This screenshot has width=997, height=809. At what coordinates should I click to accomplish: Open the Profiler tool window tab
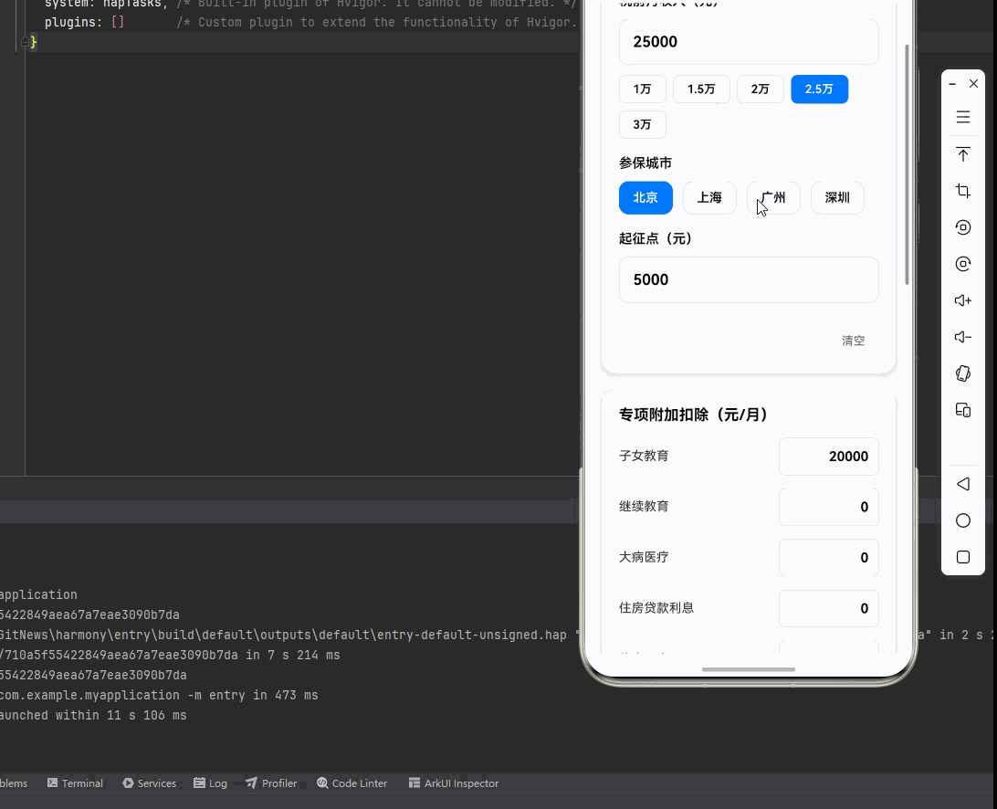[x=271, y=783]
